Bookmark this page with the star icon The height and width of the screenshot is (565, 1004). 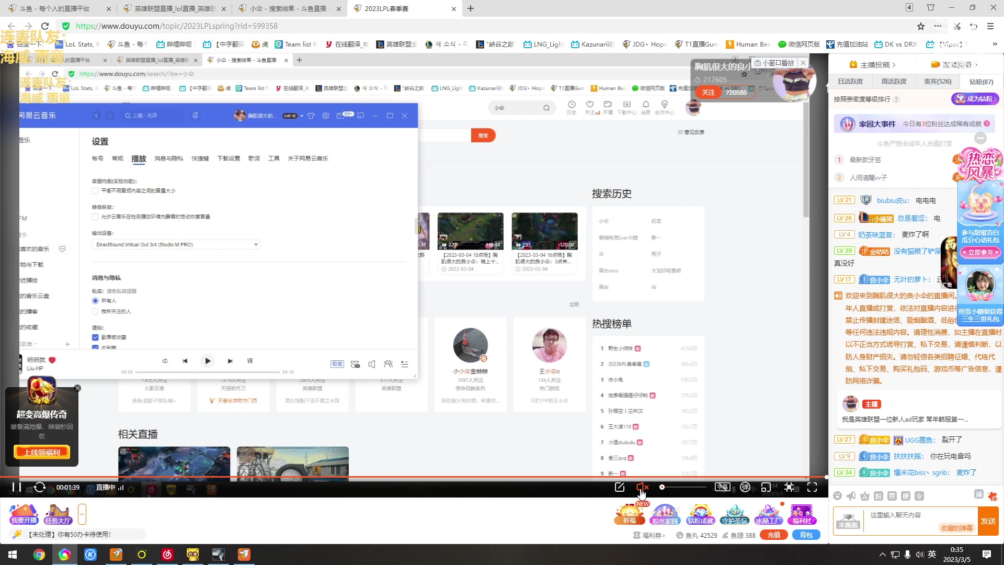click(921, 26)
